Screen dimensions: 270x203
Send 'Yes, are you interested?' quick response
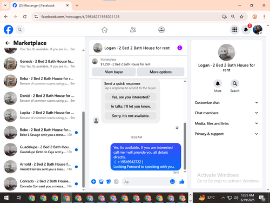point(131,97)
